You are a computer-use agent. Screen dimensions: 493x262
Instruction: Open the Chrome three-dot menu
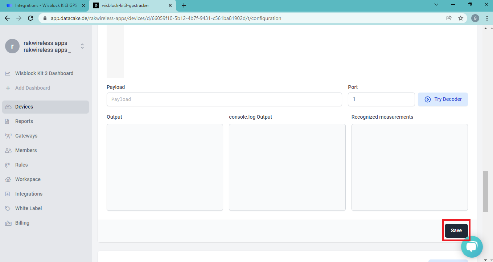pos(486,18)
